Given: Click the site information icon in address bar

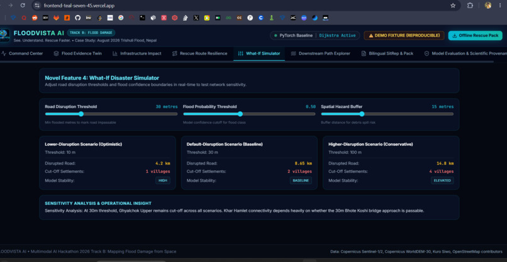Looking at the screenshot, I should [38, 6].
